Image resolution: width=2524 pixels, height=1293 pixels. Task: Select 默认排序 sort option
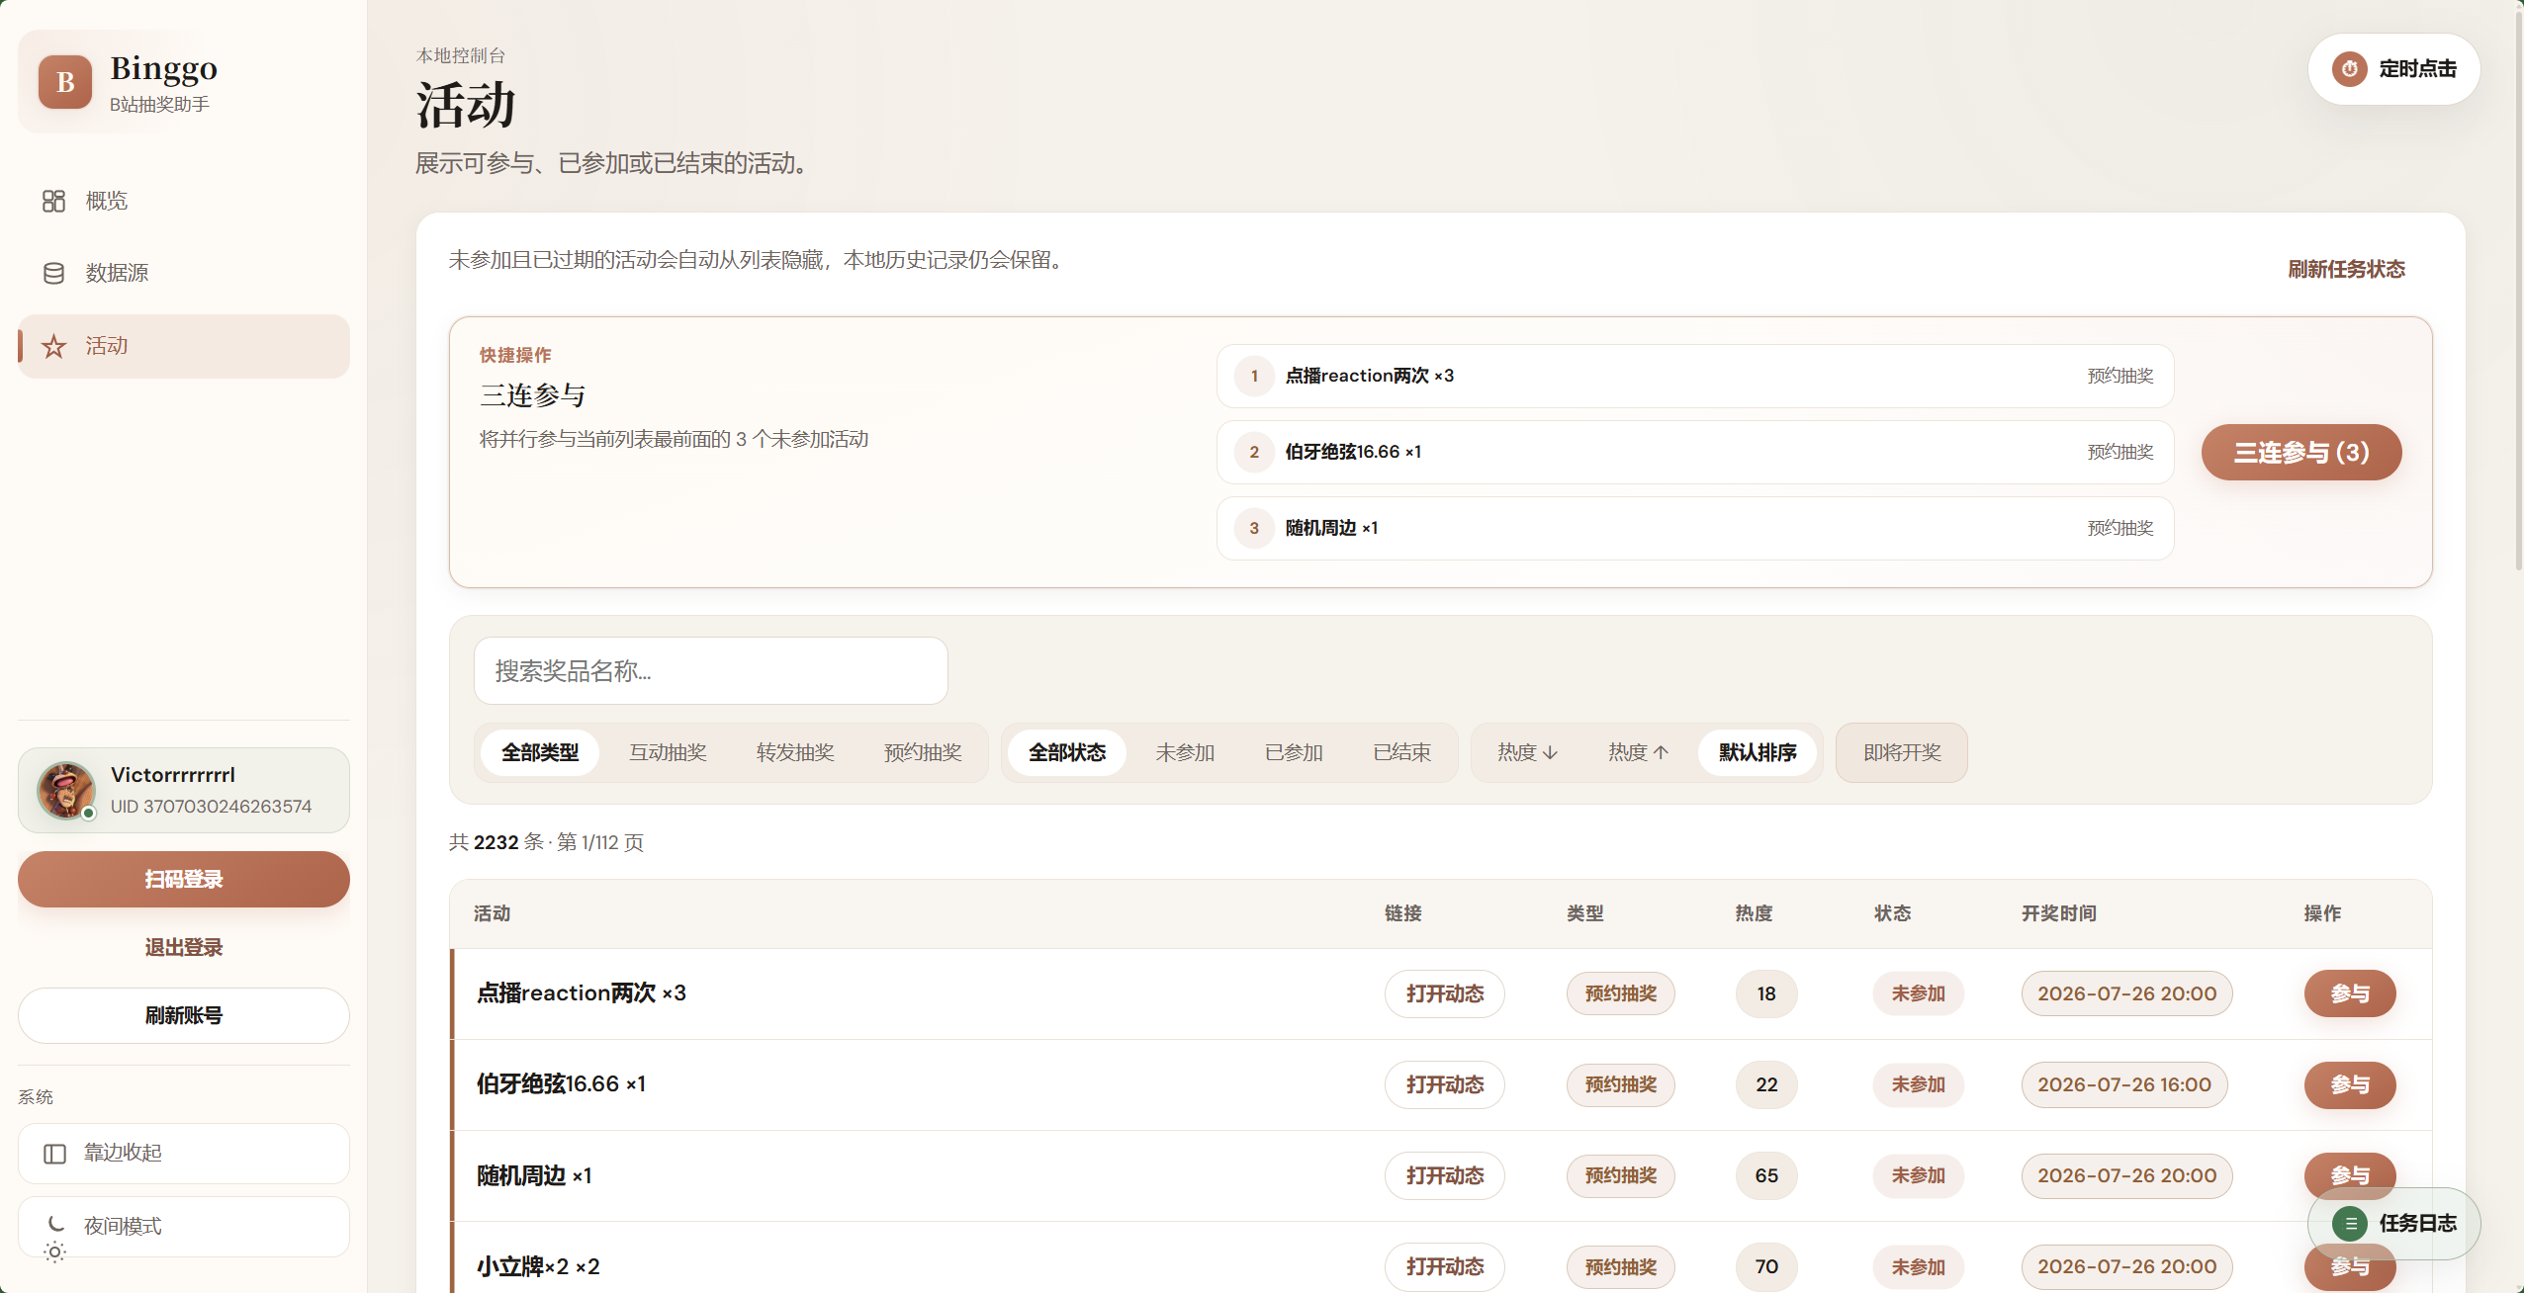tap(1757, 753)
